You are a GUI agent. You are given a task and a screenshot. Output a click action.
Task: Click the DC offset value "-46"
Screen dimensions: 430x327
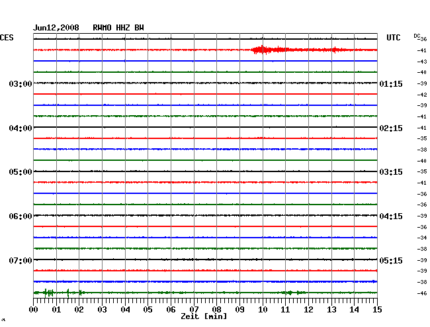pyautogui.click(x=422, y=293)
